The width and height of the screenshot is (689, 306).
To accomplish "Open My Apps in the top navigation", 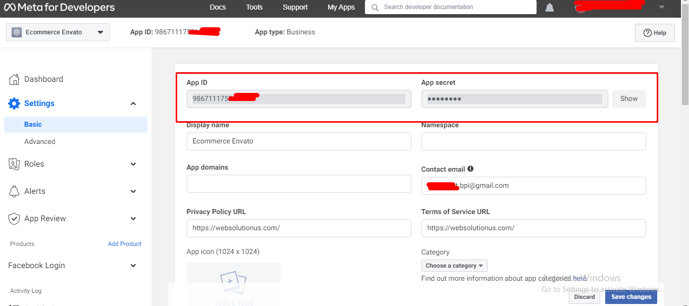I will click(341, 7).
